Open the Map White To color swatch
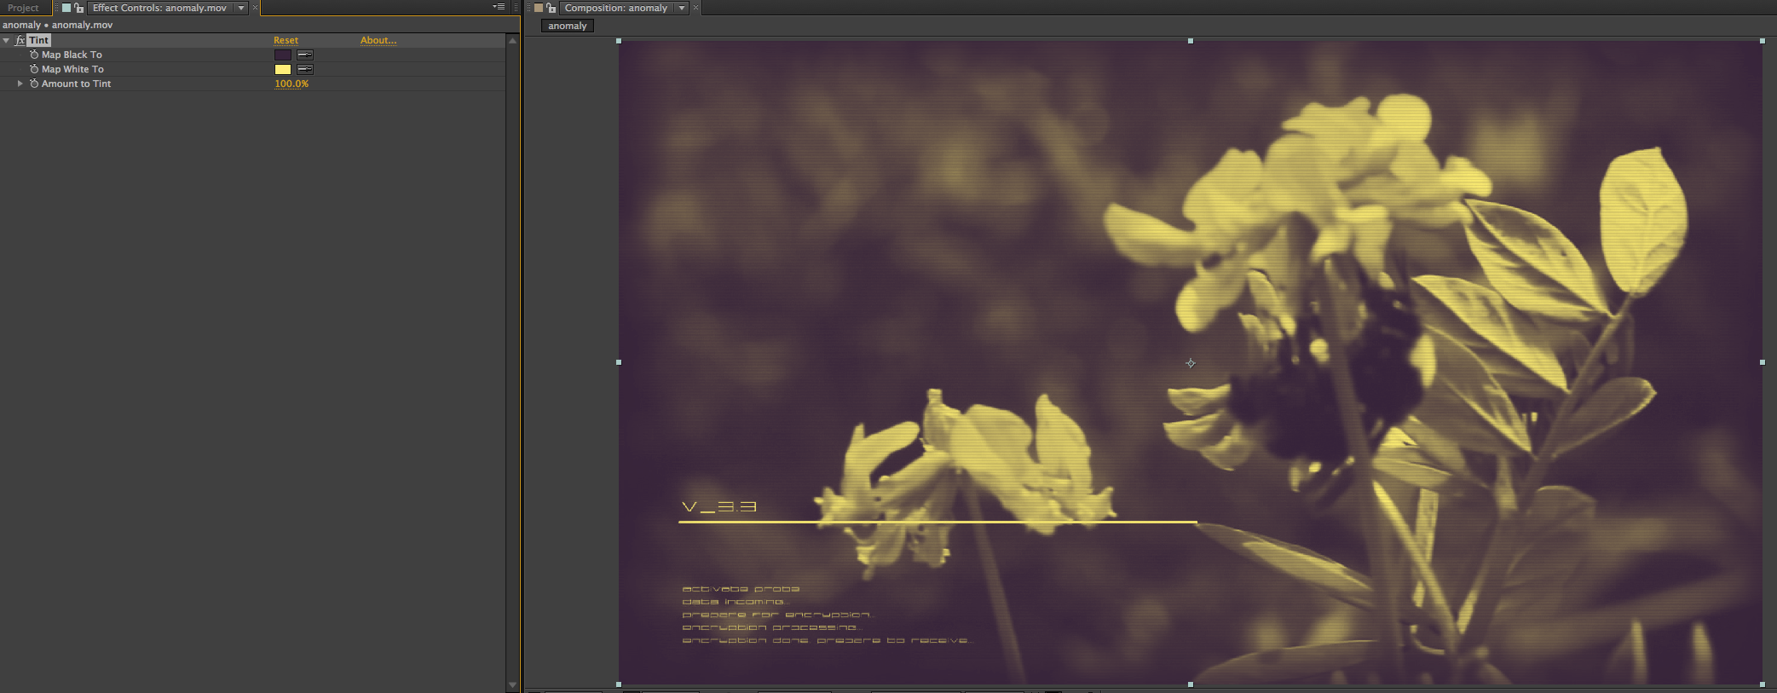Image resolution: width=1777 pixels, height=693 pixels. coord(283,69)
